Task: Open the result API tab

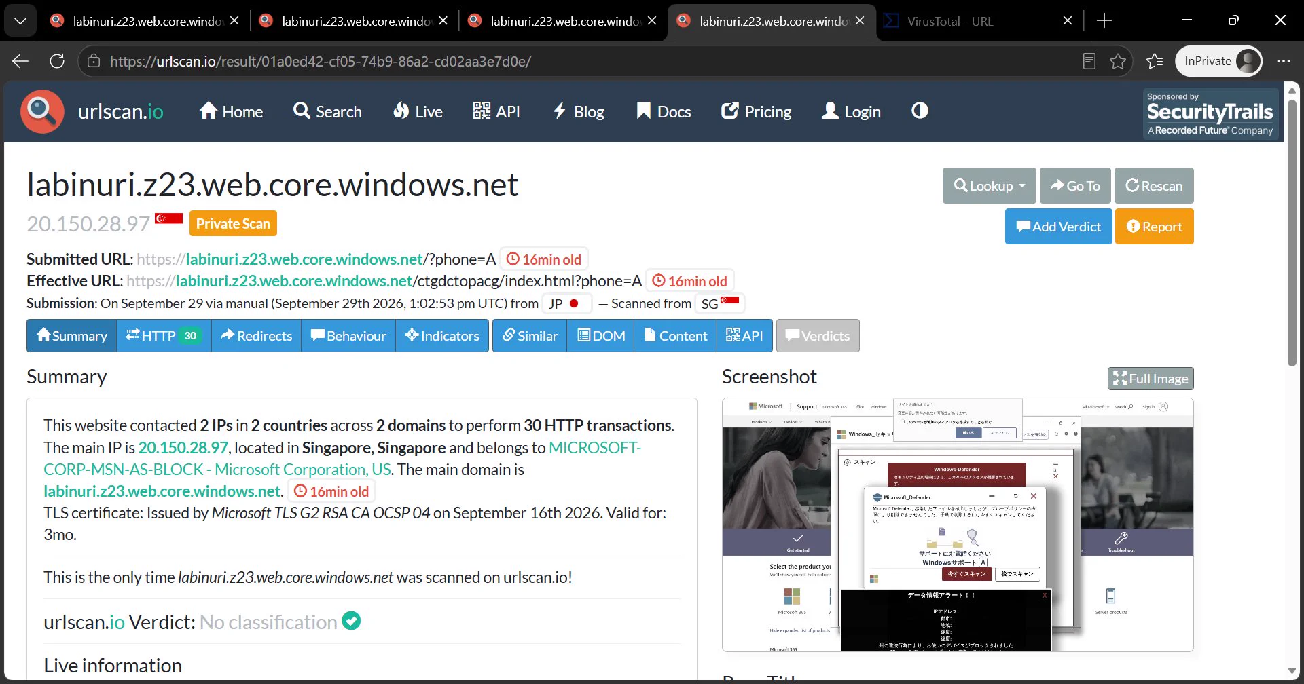Action: point(744,336)
